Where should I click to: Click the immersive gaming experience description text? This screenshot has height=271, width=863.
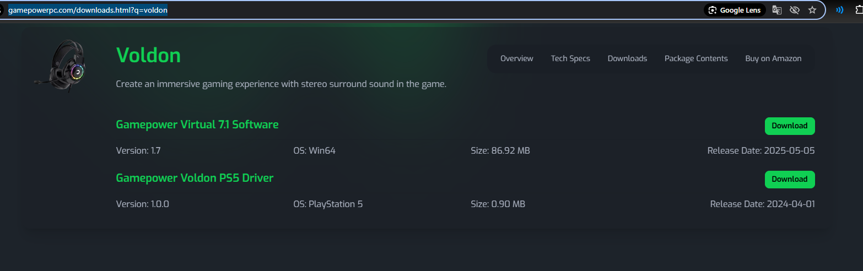pyautogui.click(x=281, y=84)
